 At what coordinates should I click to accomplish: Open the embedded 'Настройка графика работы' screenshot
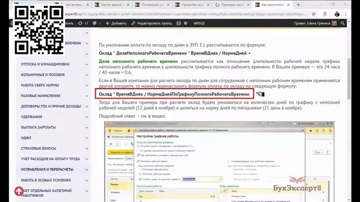tap(219, 162)
